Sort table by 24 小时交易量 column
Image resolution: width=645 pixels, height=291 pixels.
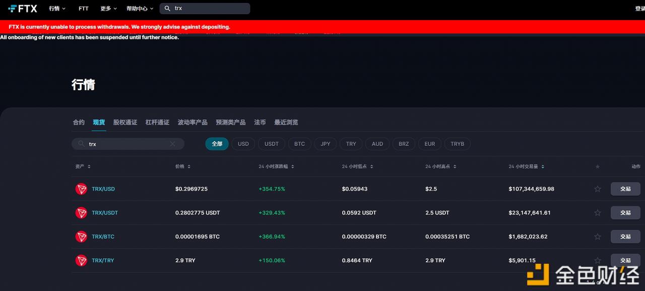coord(527,166)
